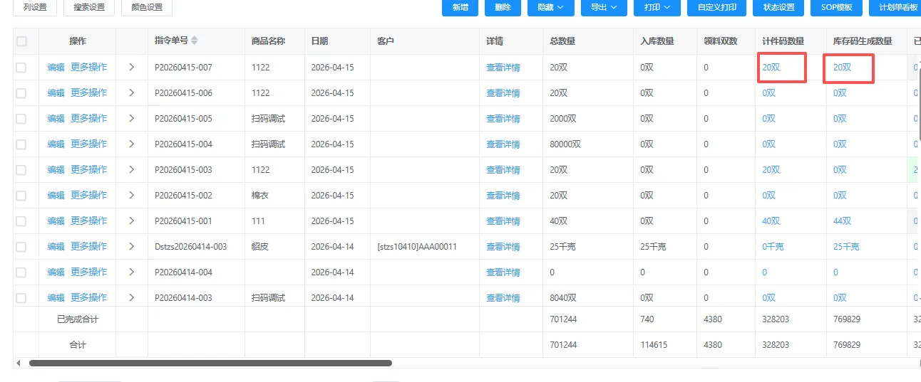
Task: Click the sort icon beside 指令单号 header
Action: tap(195, 41)
